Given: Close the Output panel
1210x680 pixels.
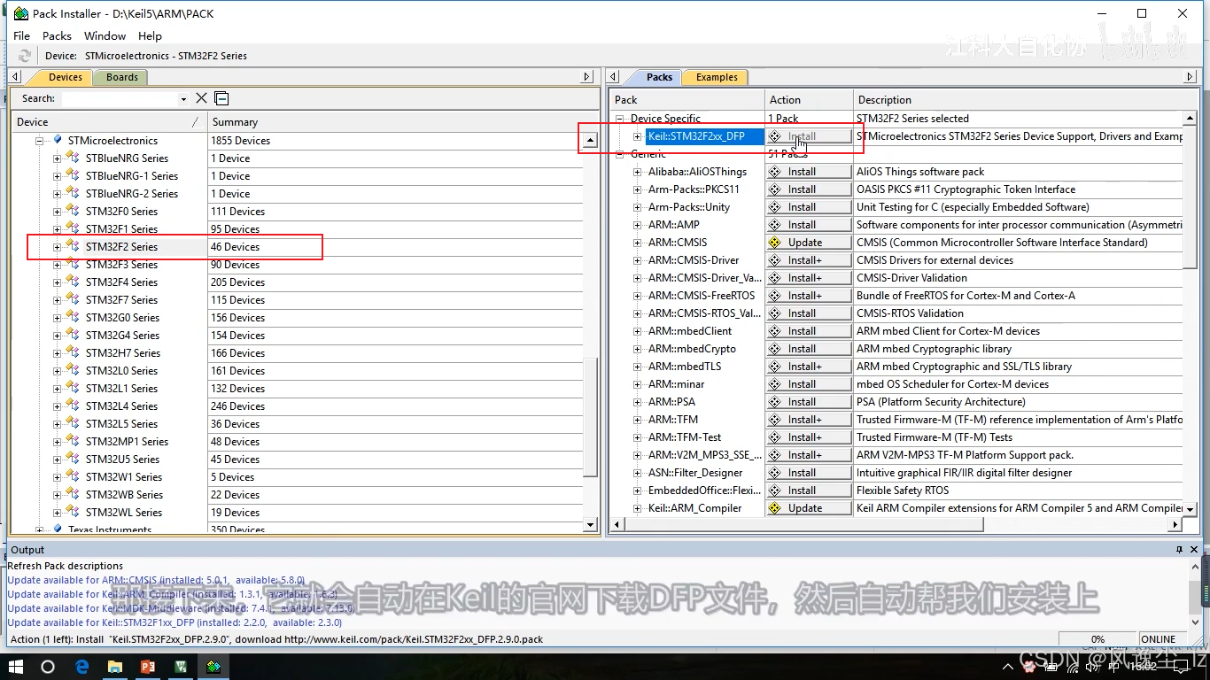Looking at the screenshot, I should (x=1194, y=550).
